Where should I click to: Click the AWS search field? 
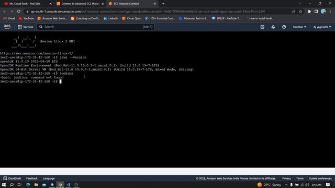pos(96,27)
